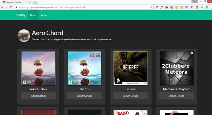212x115 pixels.
Task: Bookmark page with star icon
Action: pyautogui.click(x=151, y=7)
